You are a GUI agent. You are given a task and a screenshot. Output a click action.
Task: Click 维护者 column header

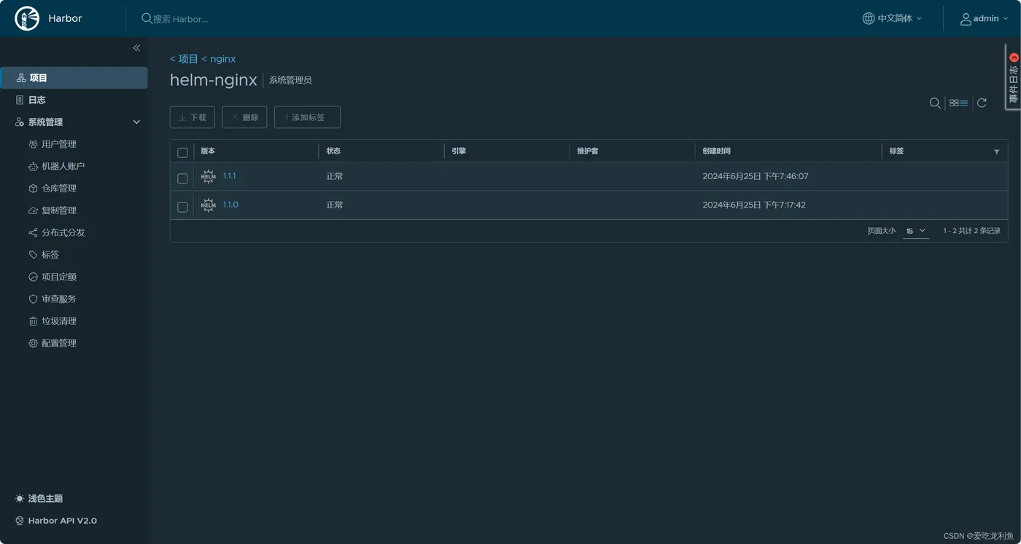point(588,151)
